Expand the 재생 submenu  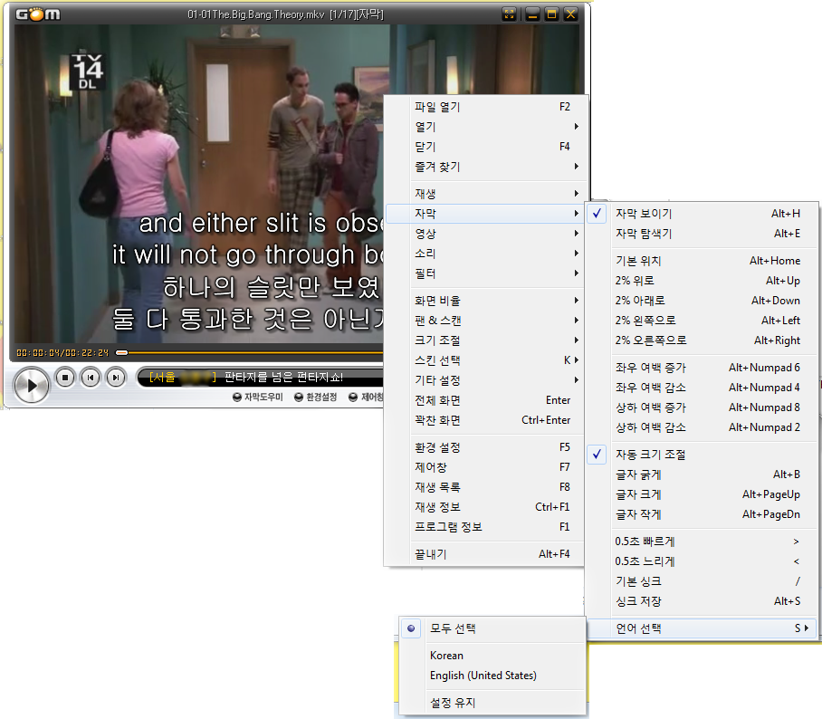coord(485,194)
